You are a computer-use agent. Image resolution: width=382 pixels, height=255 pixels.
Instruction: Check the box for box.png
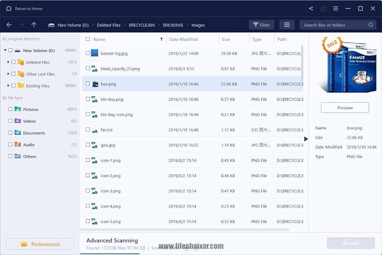pyautogui.click(x=88, y=84)
